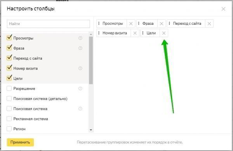Click the Разрешение list label

pos(24,89)
